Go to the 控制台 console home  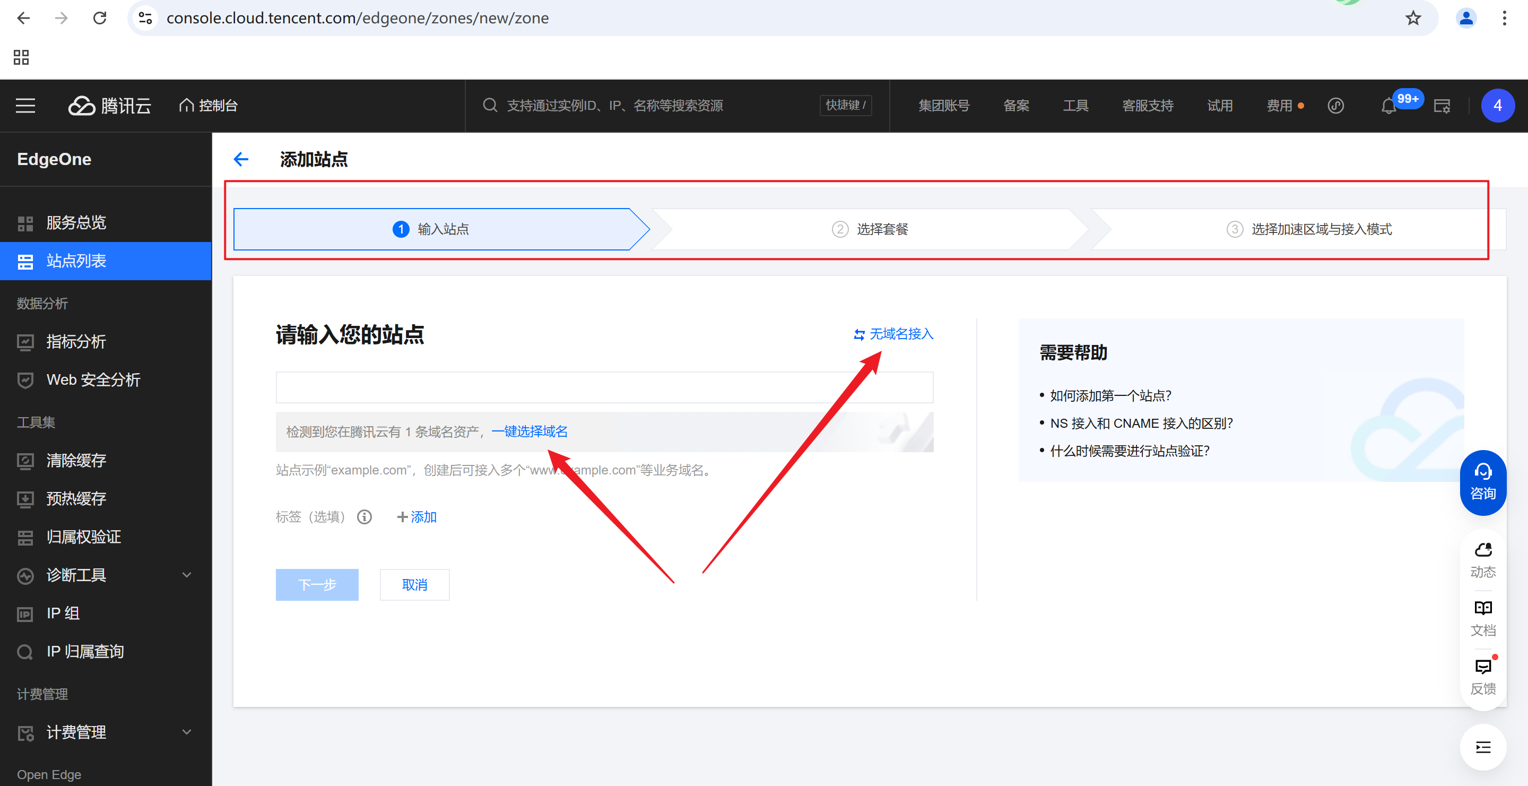209,106
